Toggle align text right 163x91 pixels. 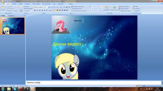(x=62, y=10)
